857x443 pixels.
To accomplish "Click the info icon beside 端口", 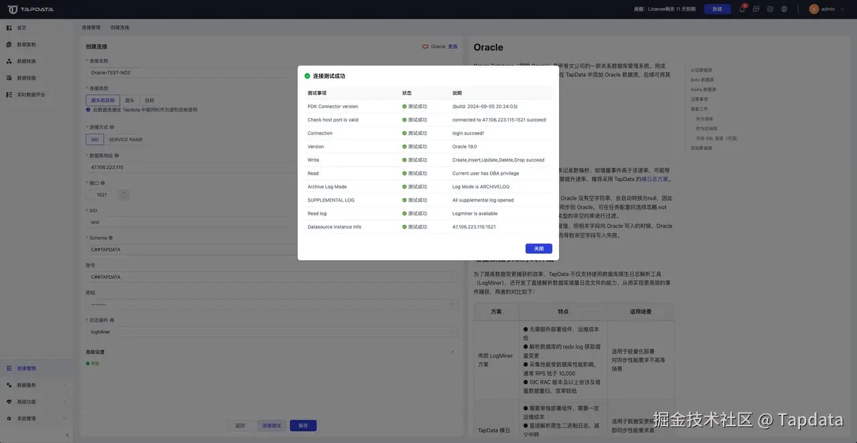I will pyautogui.click(x=102, y=183).
